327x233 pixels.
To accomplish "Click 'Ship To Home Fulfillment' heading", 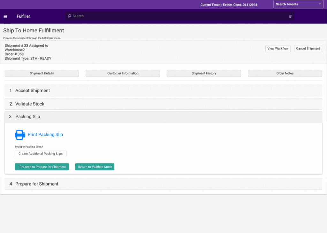I will (x=34, y=30).
